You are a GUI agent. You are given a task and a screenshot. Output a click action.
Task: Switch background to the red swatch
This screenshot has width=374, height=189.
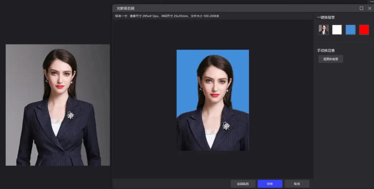[x=364, y=30]
